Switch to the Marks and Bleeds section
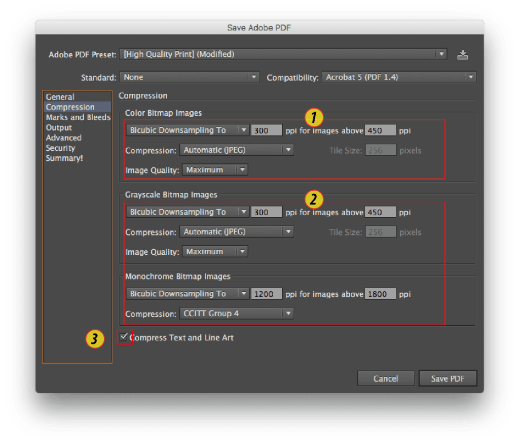The height and width of the screenshot is (444, 519). coord(78,117)
